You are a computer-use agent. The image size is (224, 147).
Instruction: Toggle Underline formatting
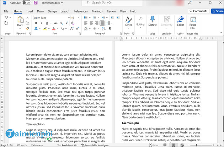point(47,23)
